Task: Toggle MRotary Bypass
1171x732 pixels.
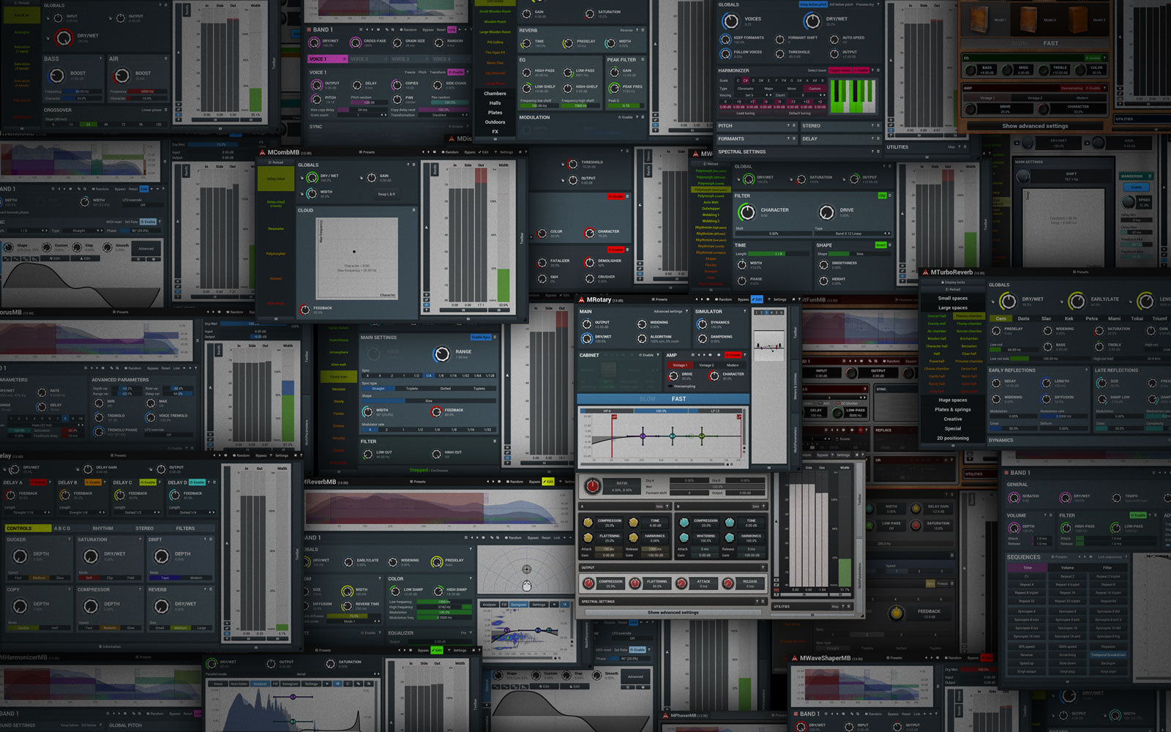Action: point(744,299)
